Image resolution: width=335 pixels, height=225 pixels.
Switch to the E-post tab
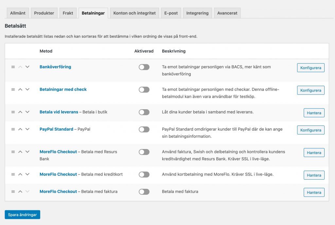(171, 13)
